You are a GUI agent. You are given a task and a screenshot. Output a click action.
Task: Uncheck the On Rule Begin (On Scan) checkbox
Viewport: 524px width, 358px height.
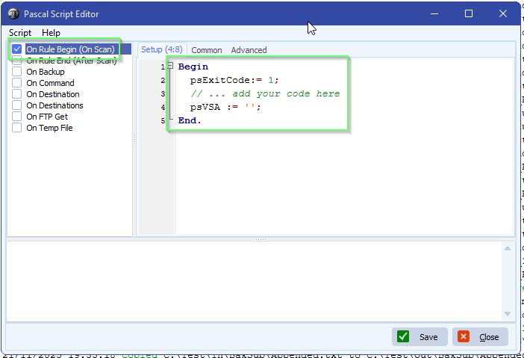tap(16, 49)
